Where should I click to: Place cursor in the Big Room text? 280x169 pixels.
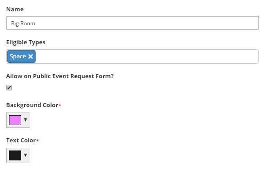pyautogui.click(x=23, y=23)
